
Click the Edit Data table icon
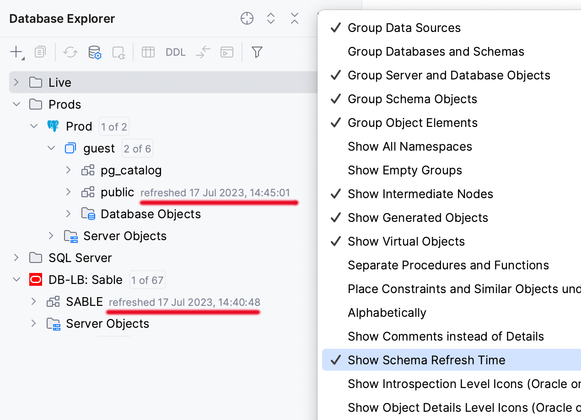pos(148,52)
